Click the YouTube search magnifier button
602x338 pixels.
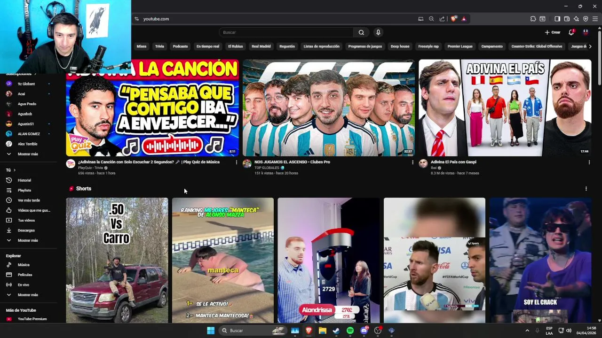coord(361,32)
